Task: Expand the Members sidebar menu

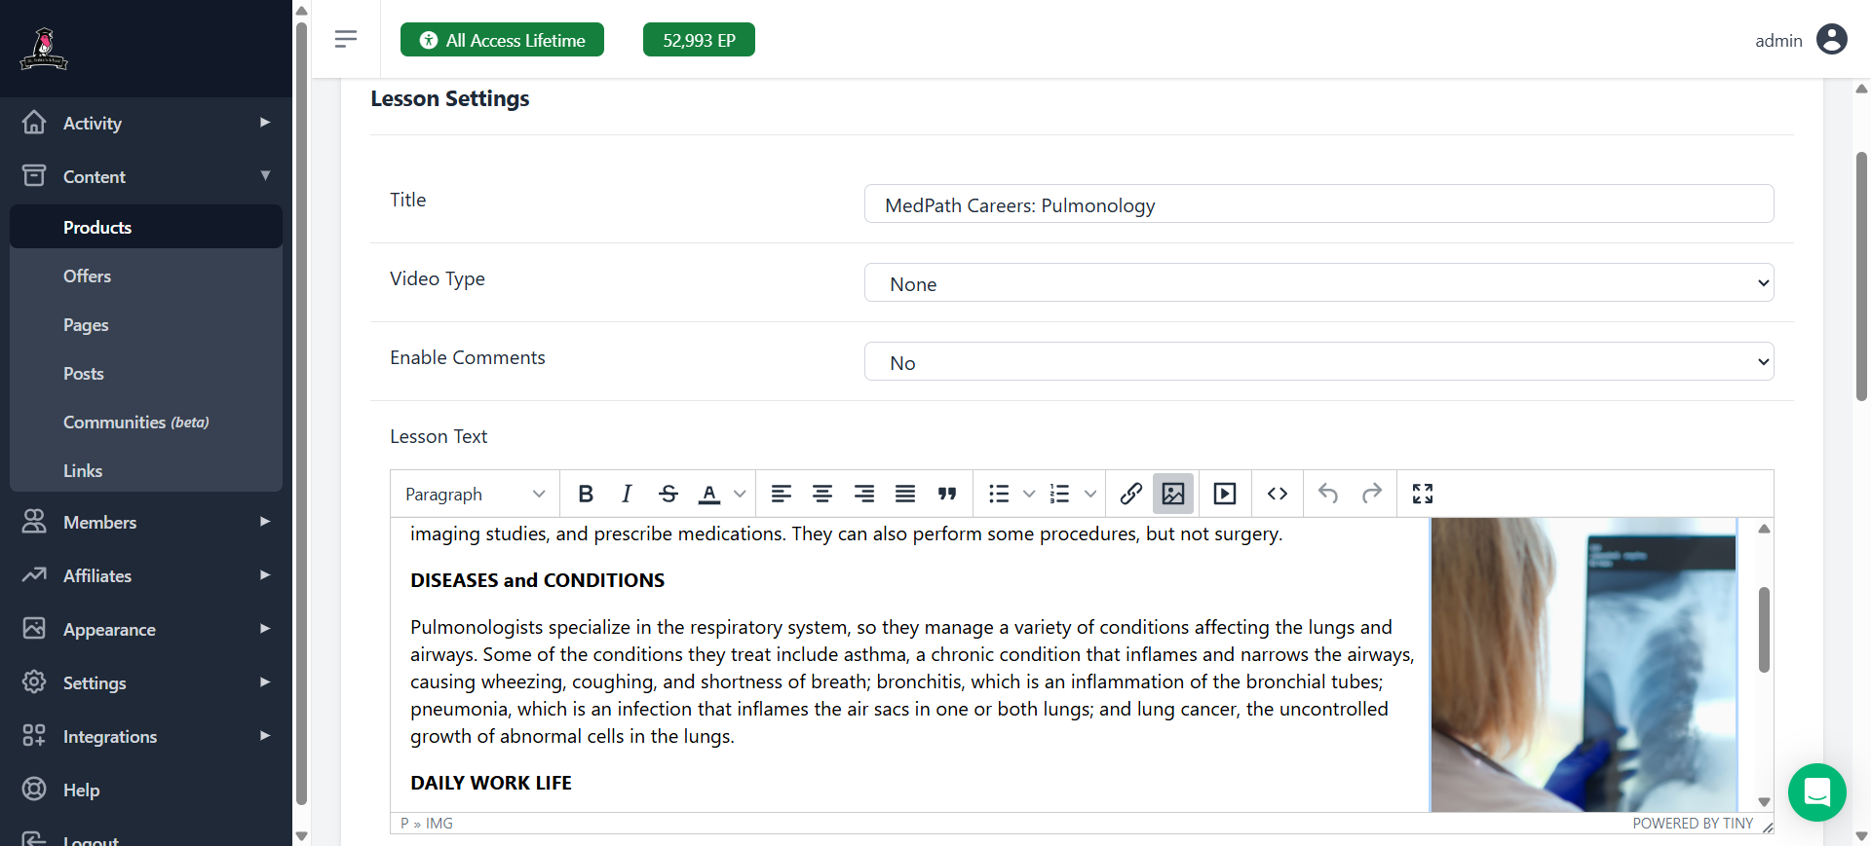Action: 146,523
